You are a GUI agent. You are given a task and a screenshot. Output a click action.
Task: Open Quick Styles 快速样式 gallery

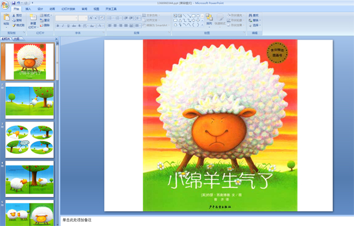[x=220, y=20]
